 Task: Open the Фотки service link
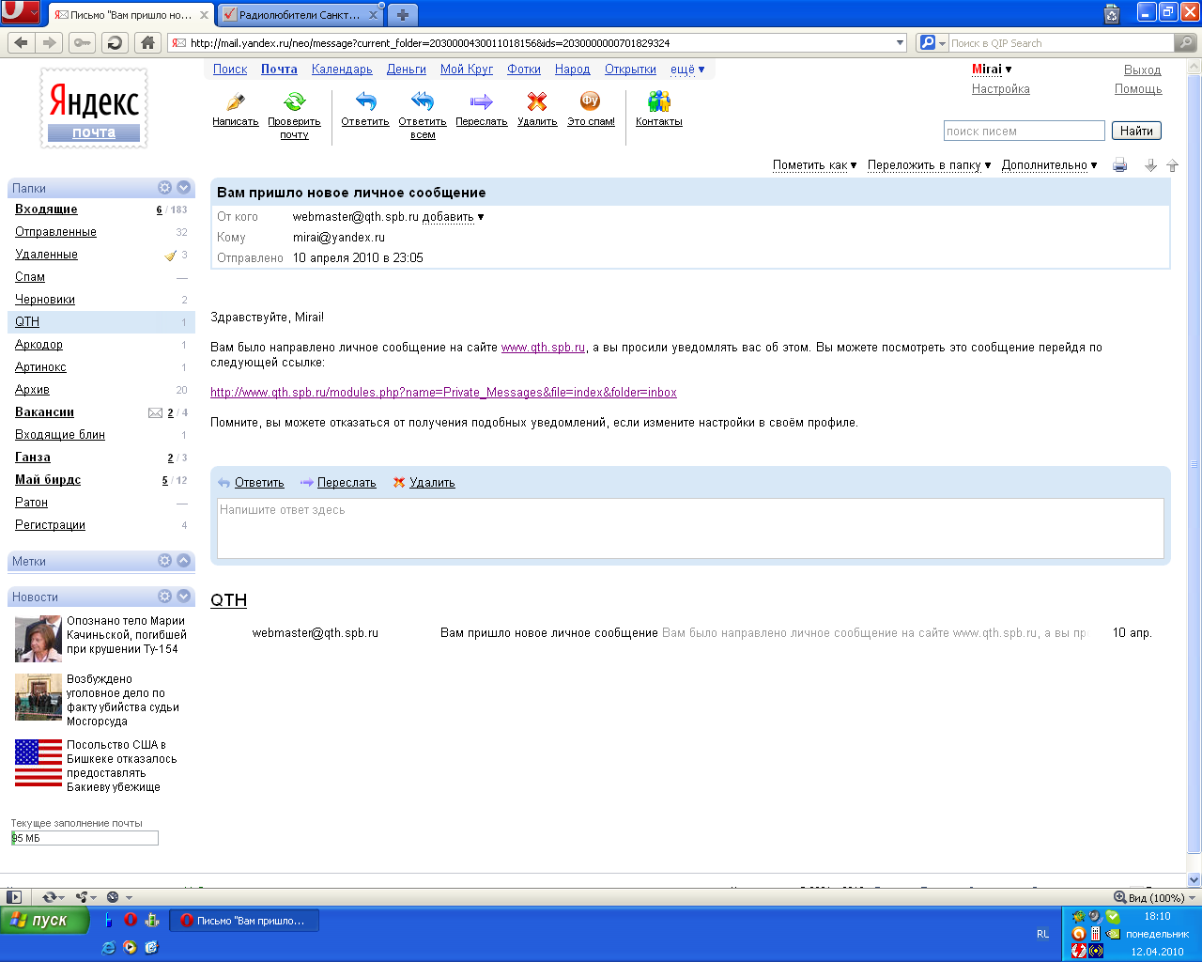[x=524, y=70]
